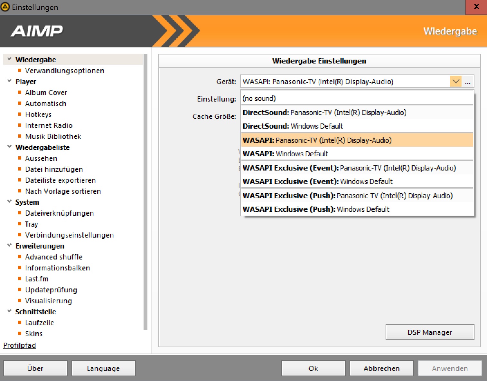487x381 pixels.
Task: Open Datei hinzufügen settings
Action: (54, 169)
